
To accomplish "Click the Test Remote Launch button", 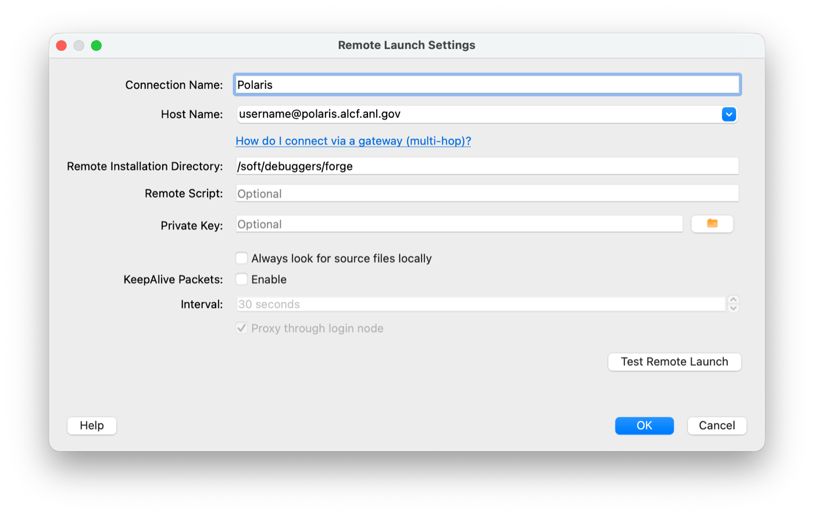I will click(674, 361).
